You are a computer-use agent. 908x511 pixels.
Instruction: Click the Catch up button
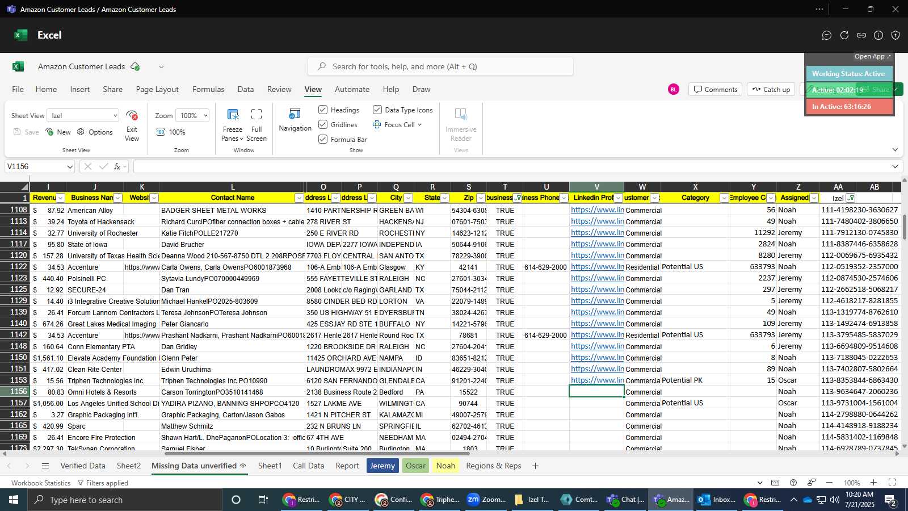[771, 89]
